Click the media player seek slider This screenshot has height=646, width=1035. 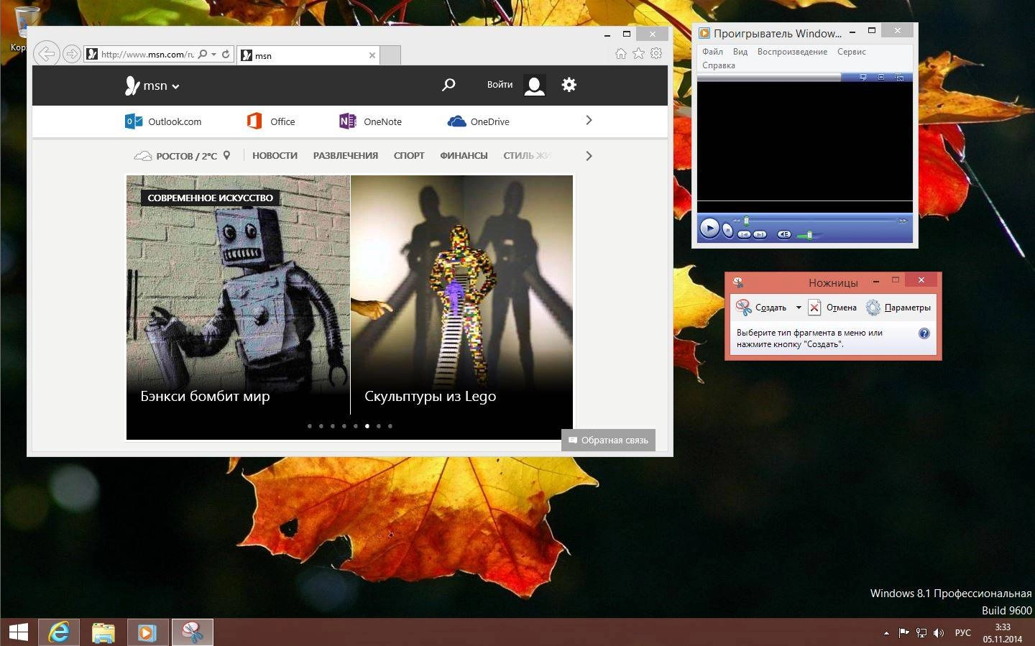point(746,221)
